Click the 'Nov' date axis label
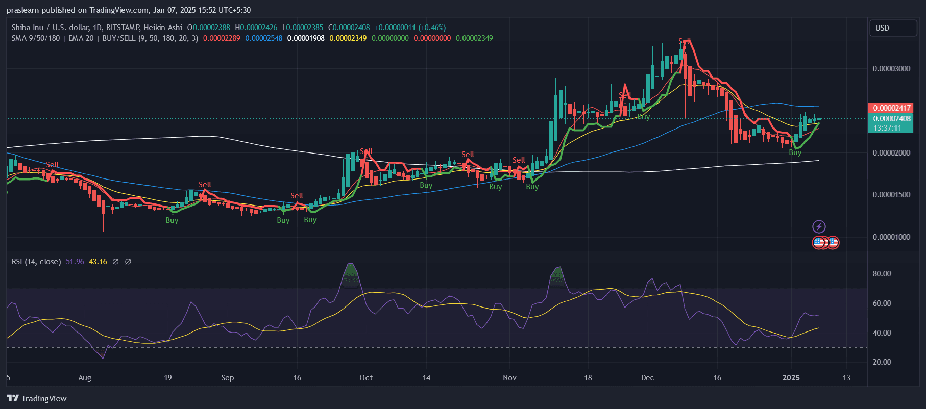The height and width of the screenshot is (409, 926). (x=509, y=378)
